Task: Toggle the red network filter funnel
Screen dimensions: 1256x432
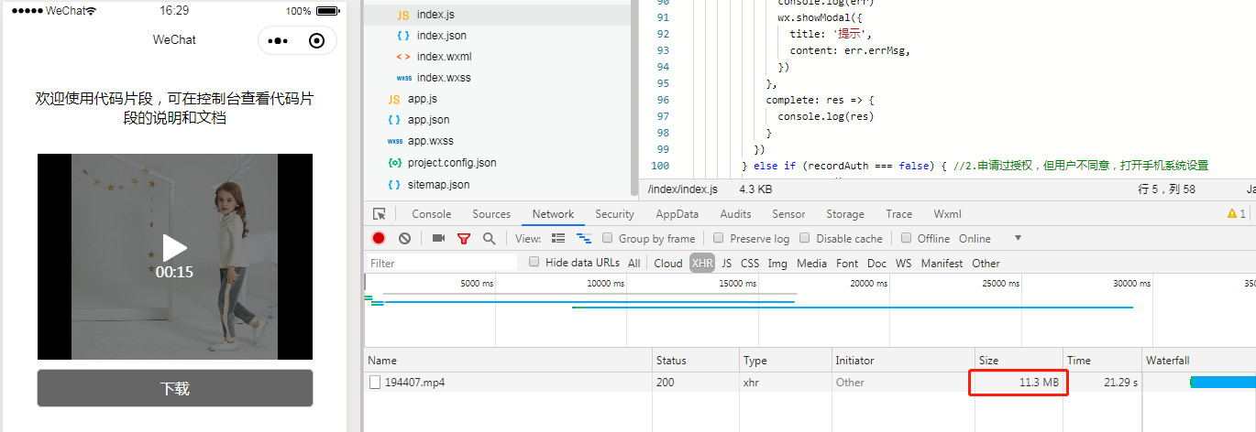Action: [464, 239]
